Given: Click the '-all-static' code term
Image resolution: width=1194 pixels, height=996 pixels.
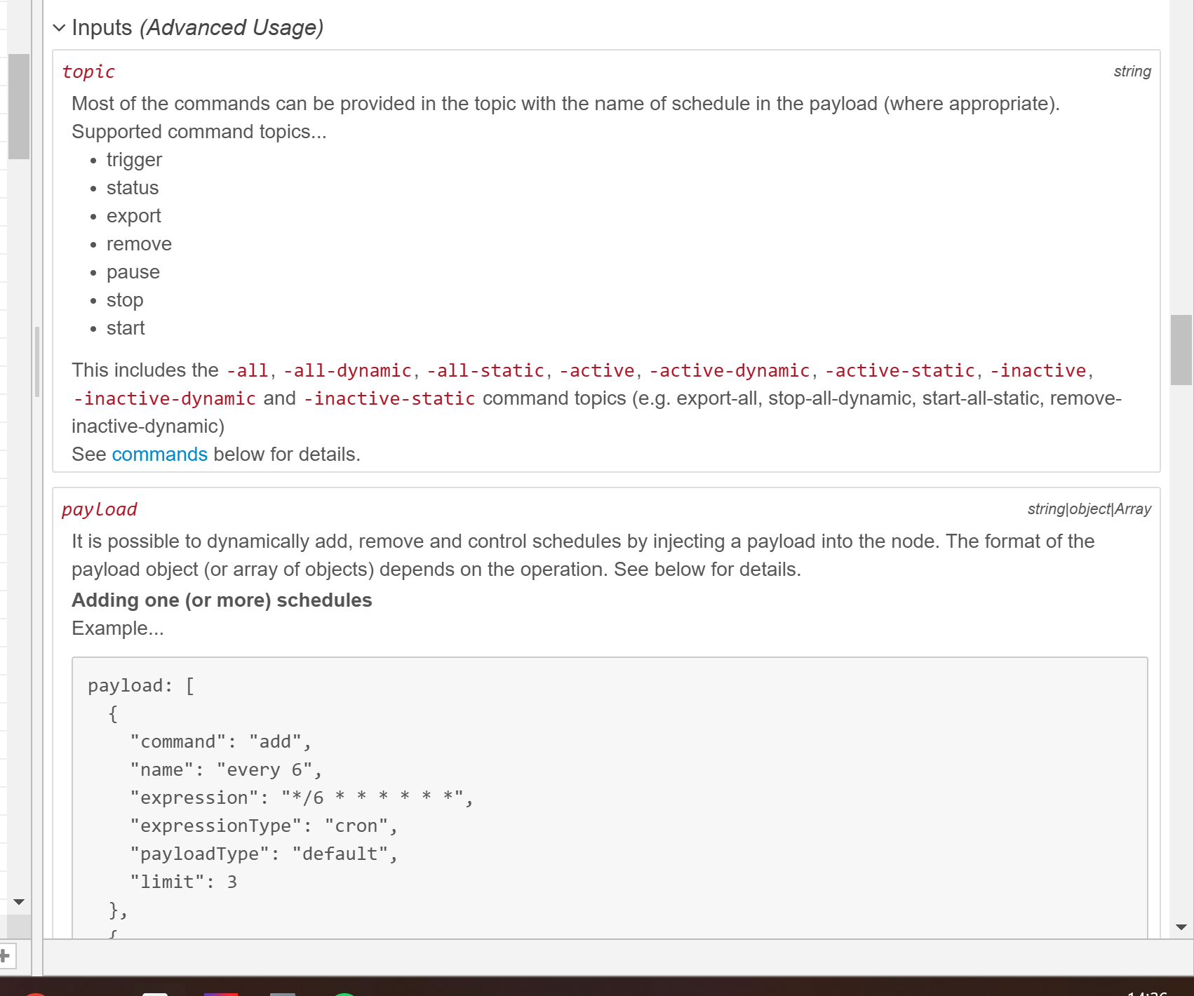Looking at the screenshot, I should 485,370.
